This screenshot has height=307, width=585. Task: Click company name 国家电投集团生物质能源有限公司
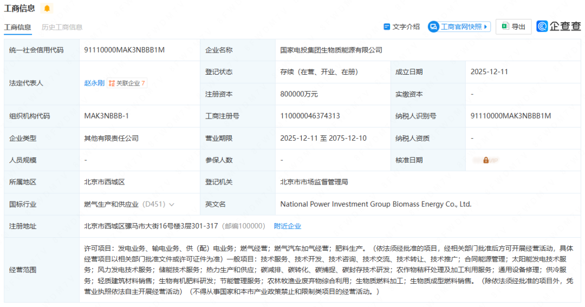tap(331, 50)
